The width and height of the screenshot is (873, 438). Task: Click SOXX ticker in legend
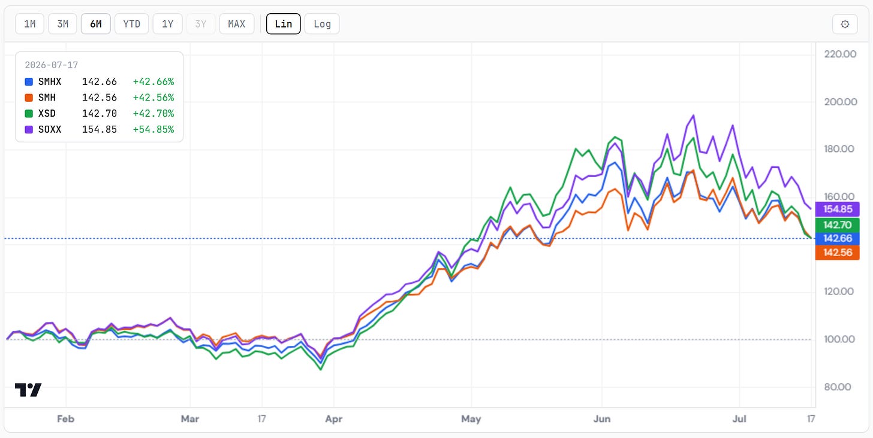tap(50, 129)
